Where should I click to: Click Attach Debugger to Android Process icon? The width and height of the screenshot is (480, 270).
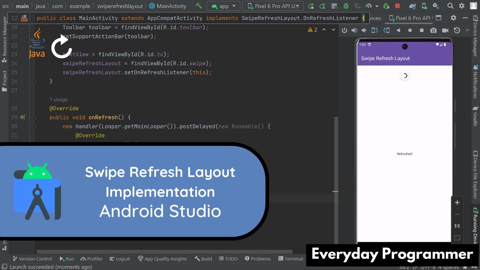coord(386,6)
